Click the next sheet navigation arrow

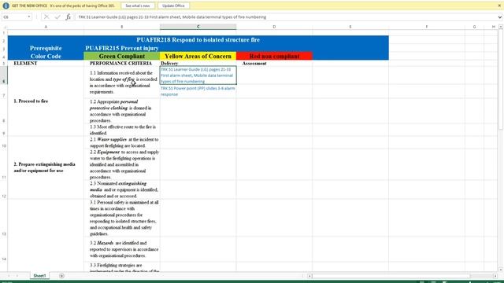tap(17, 276)
